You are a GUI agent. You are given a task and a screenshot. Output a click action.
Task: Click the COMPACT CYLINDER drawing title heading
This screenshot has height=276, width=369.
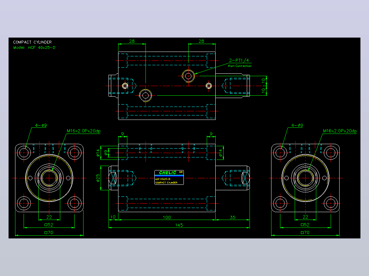pos(32,42)
